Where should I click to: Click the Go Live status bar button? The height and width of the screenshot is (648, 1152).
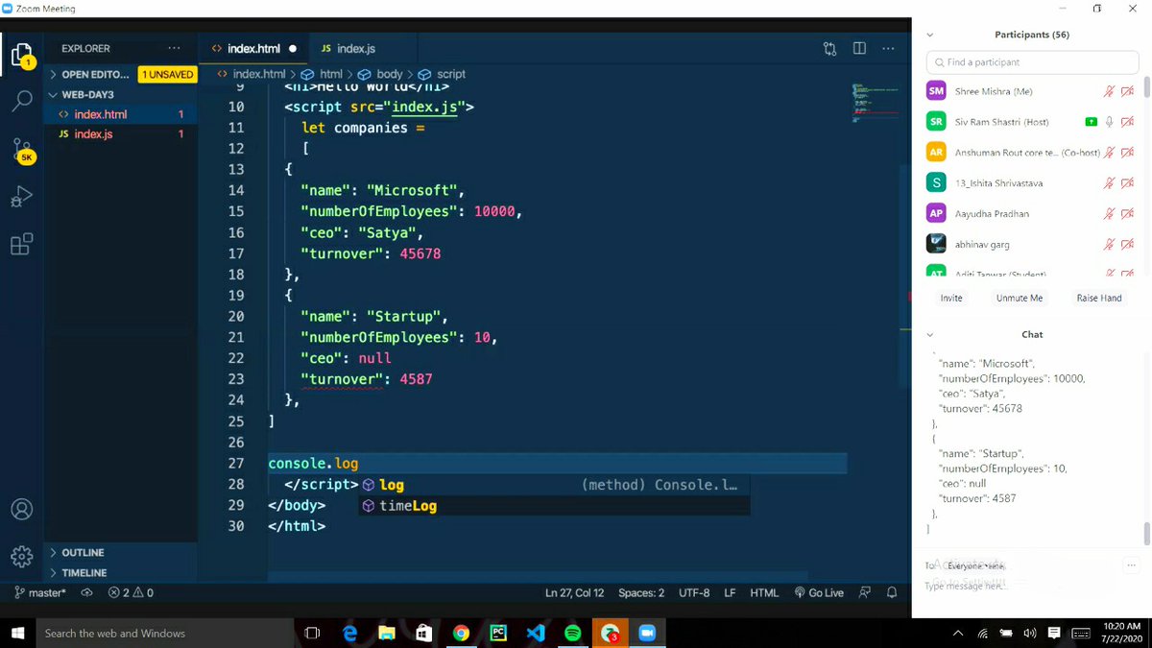click(x=819, y=592)
